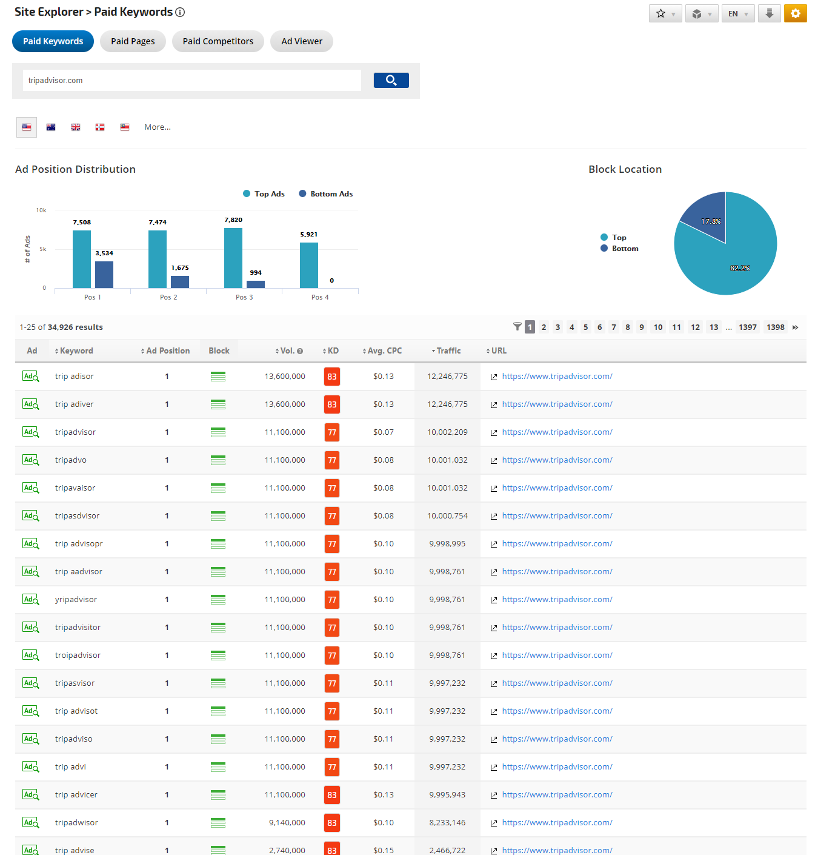Screen dimensions: 815x855
Task: Open the EN language dropdown
Action: tap(737, 13)
